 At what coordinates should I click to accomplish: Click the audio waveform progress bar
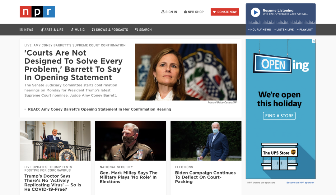point(281,22)
